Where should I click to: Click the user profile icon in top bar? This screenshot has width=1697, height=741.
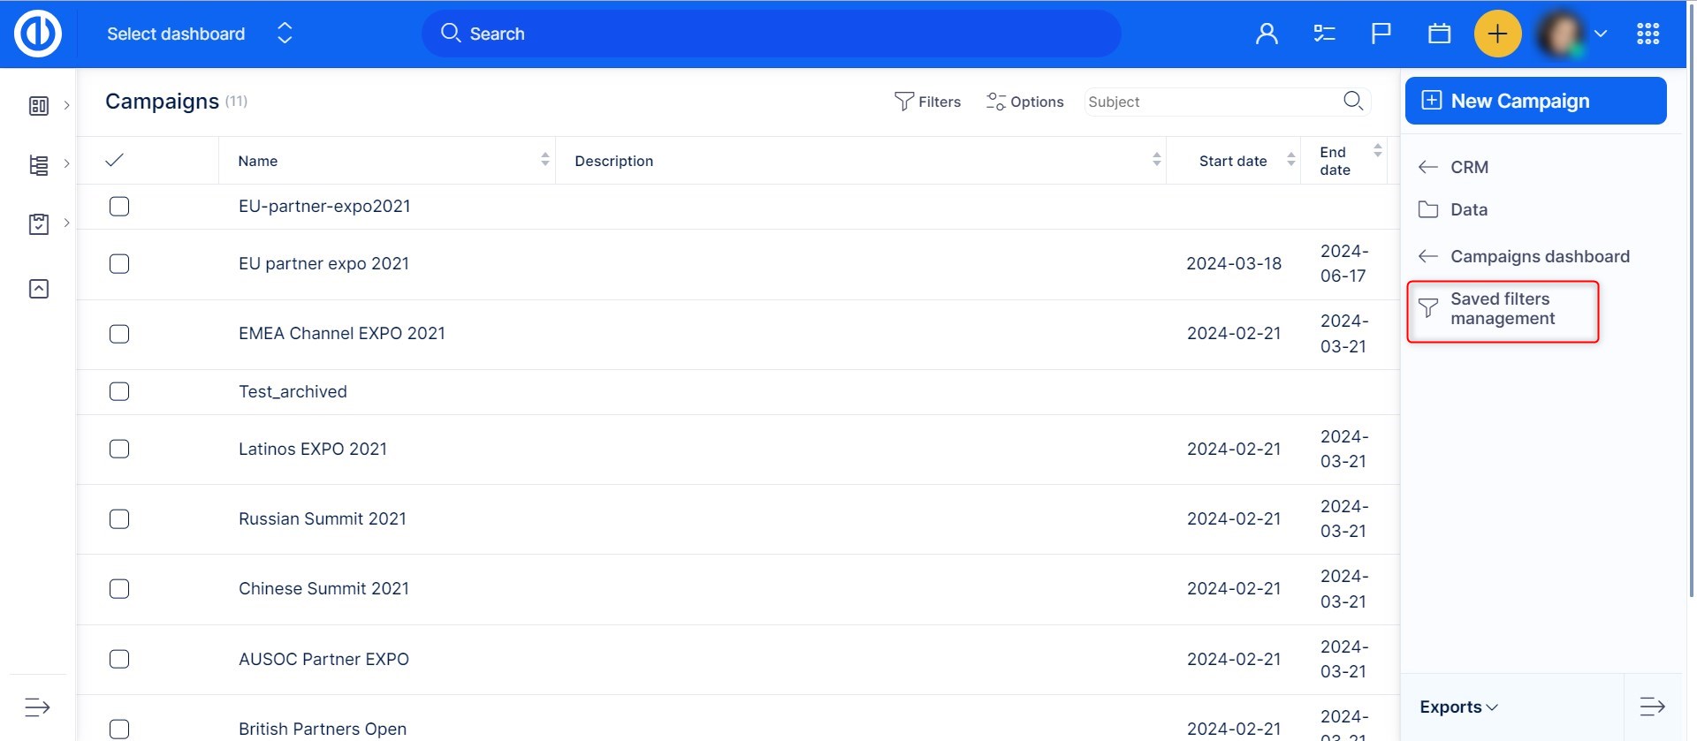point(1267,34)
